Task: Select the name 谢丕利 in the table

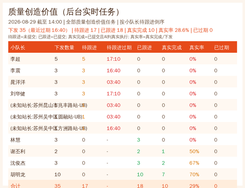Action: click(x=18, y=151)
